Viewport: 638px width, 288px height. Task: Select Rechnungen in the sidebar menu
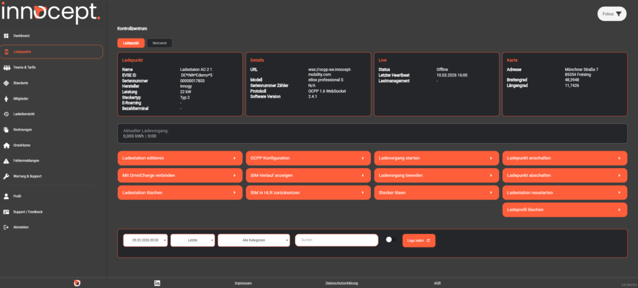22,129
